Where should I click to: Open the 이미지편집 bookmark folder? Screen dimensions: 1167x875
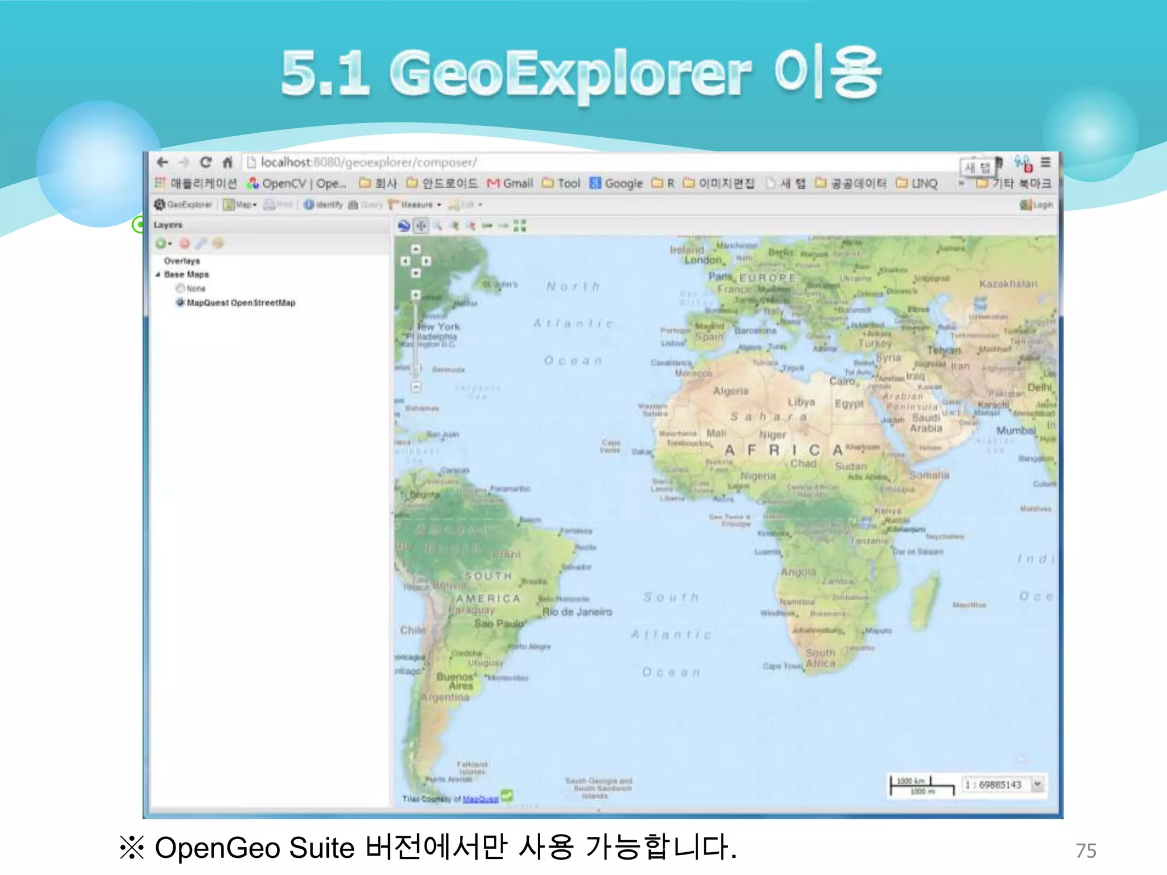719,183
